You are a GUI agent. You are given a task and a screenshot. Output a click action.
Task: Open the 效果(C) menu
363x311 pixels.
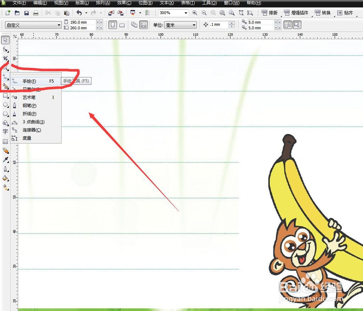(124, 3)
